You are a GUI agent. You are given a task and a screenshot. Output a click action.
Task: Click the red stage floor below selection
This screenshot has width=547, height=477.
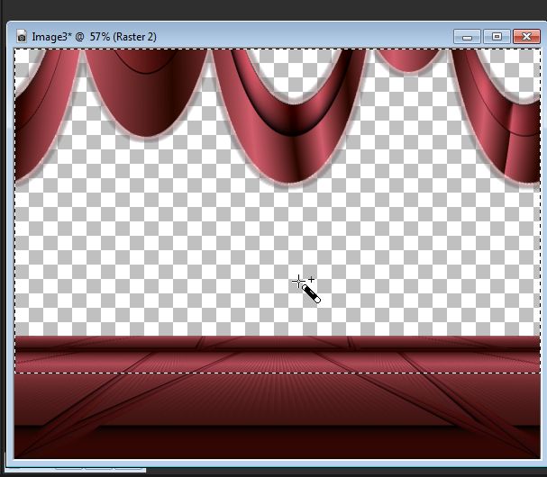tap(277, 415)
